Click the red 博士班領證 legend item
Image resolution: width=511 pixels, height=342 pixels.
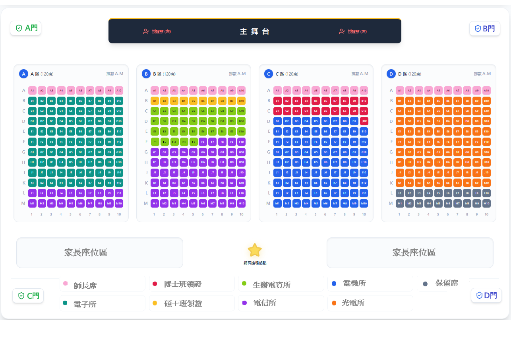click(191, 284)
